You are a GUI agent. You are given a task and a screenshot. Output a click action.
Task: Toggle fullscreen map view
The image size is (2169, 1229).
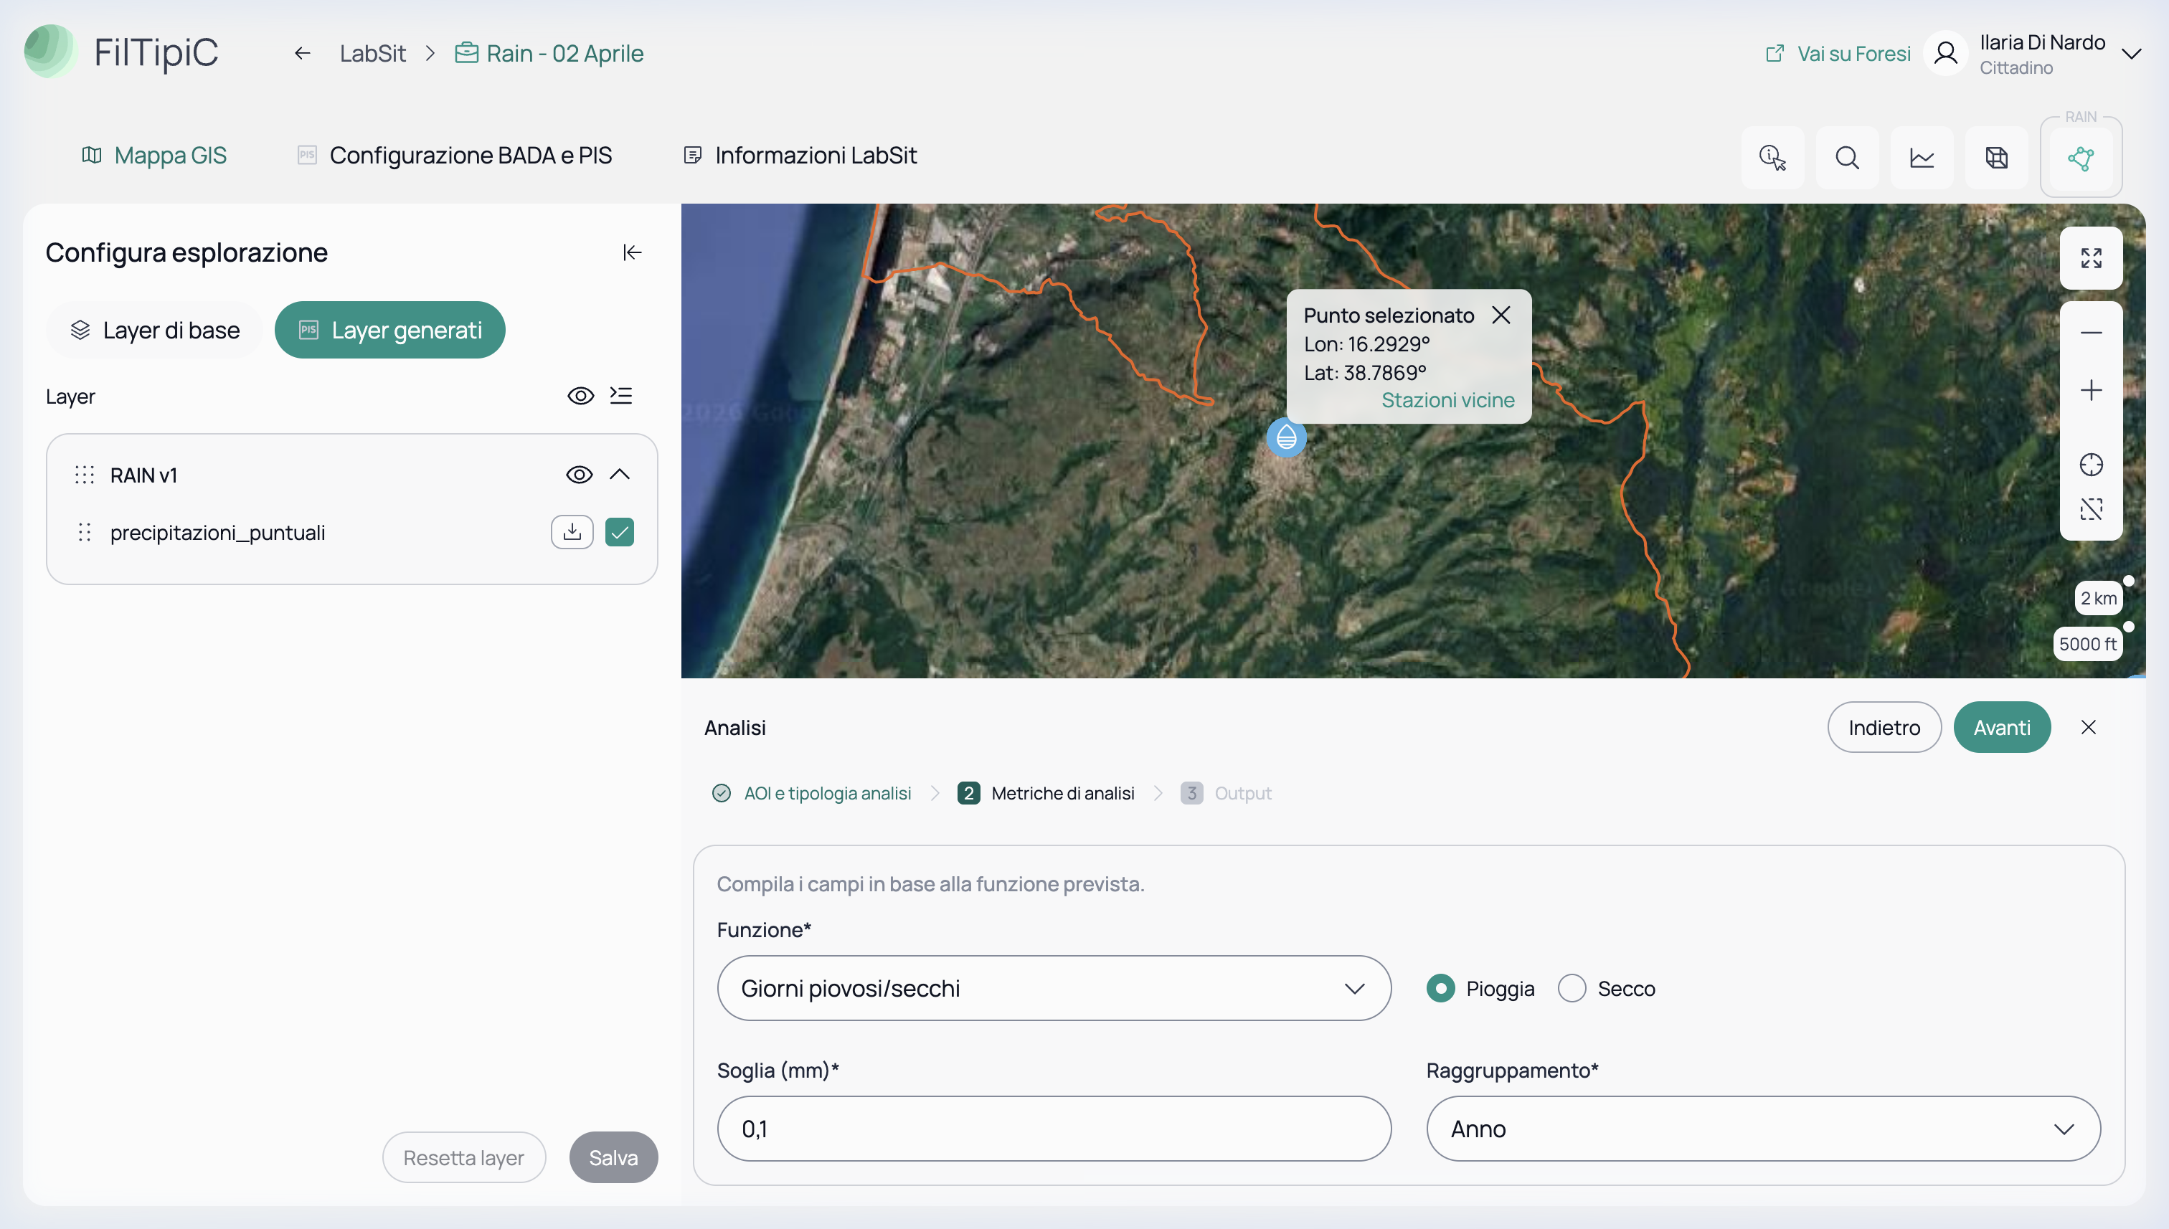pyautogui.click(x=2092, y=258)
